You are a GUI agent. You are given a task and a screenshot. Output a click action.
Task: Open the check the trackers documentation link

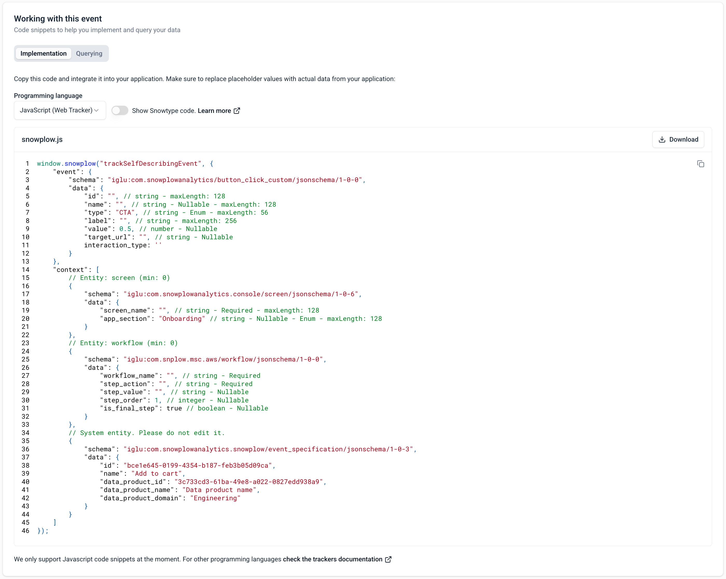pyautogui.click(x=332, y=559)
